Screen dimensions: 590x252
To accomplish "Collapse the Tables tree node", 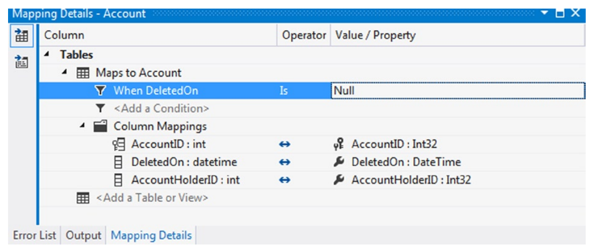I will [x=47, y=55].
